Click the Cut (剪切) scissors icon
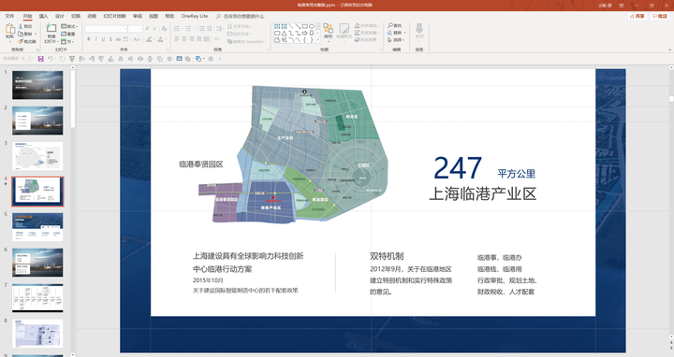 pos(21,26)
